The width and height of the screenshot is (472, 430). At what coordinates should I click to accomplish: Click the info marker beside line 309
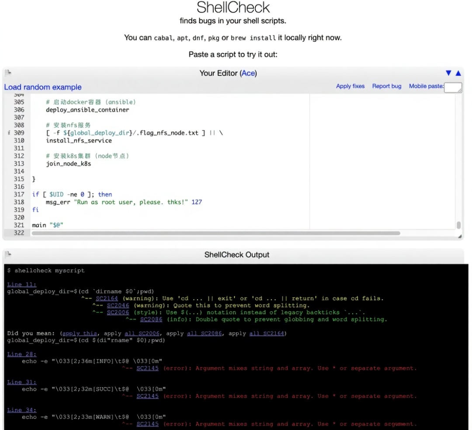(9, 133)
